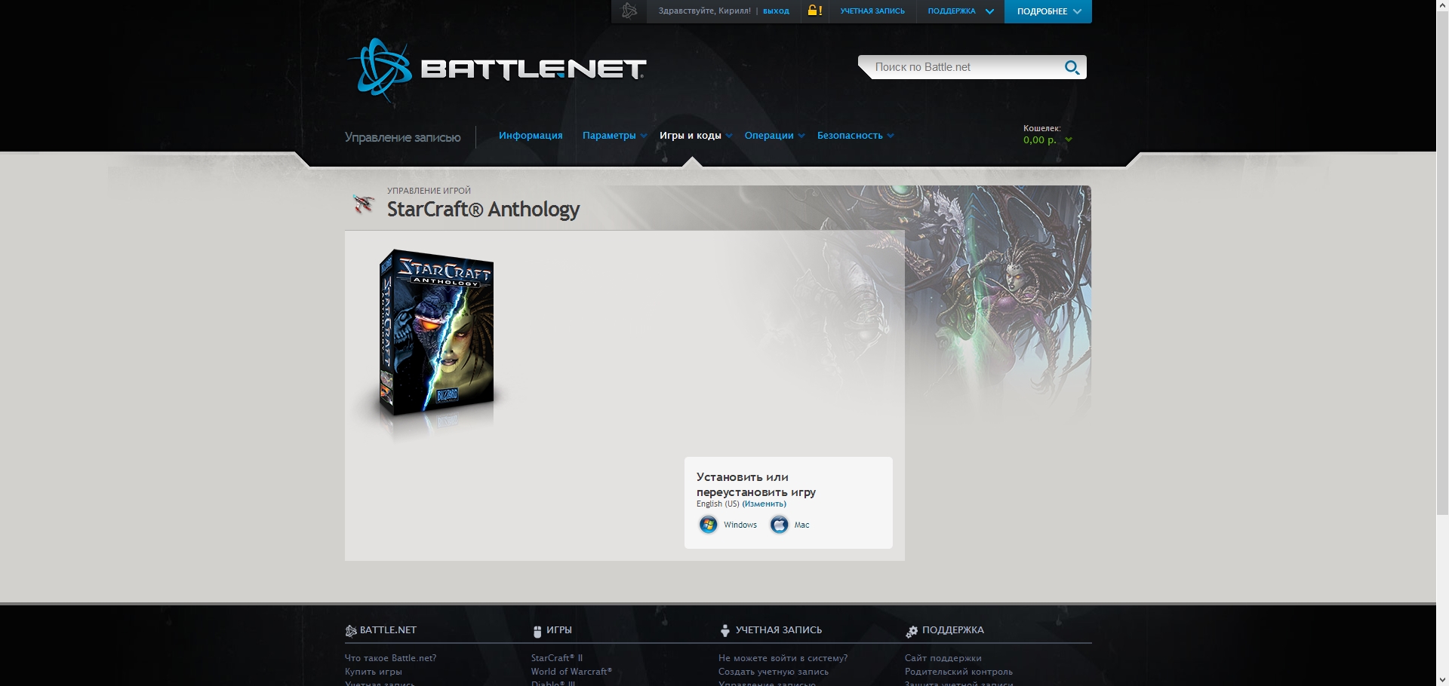Expand the Подробнее dropdown
The width and height of the screenshot is (1449, 686).
[1048, 11]
